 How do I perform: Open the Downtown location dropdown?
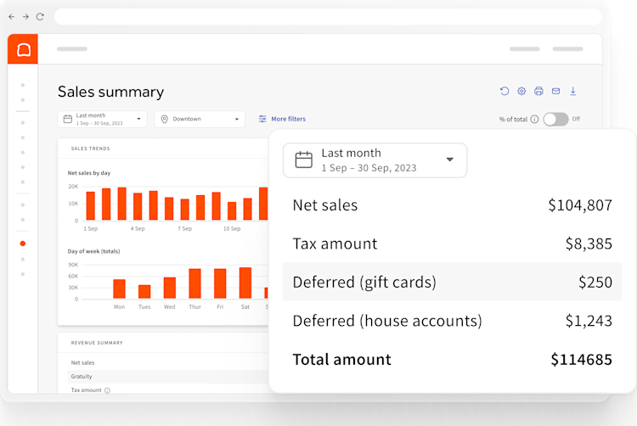click(200, 120)
